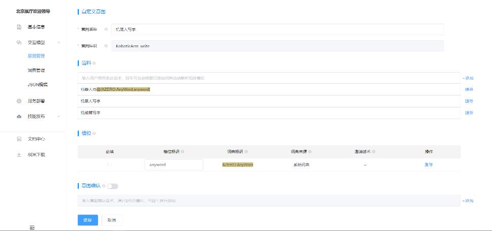Click the info icon on 澄清话术 column header
492x231 pixels.
pos(373,151)
